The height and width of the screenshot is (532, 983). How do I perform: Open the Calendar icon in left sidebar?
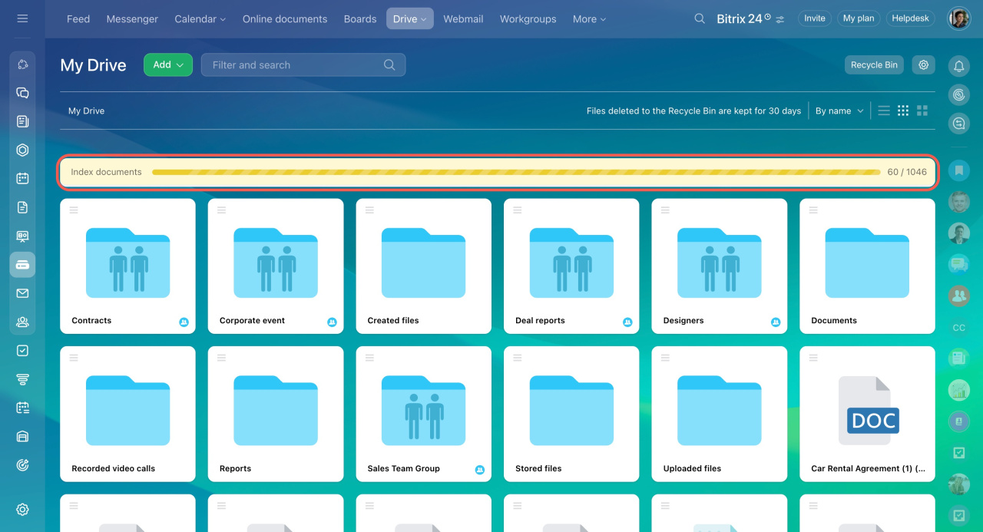22,178
